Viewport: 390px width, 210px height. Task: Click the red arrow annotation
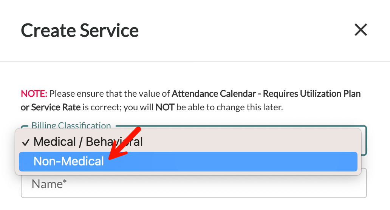[x=124, y=143]
